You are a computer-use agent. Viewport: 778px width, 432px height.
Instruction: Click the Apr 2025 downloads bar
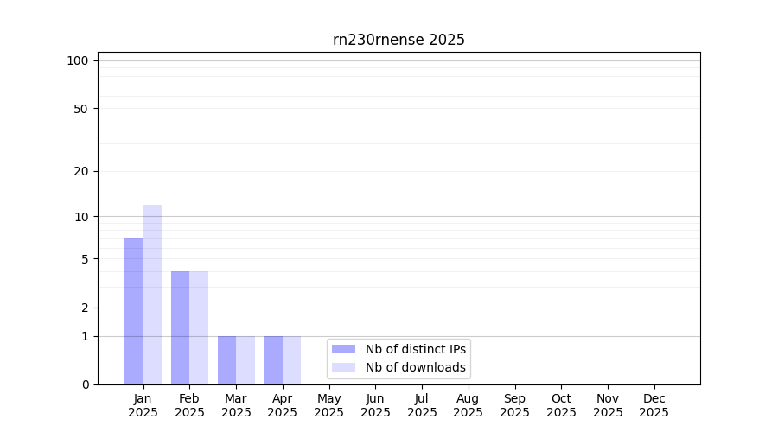pos(291,360)
